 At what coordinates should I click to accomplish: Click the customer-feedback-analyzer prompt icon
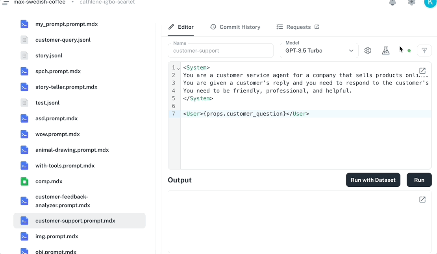[24, 201]
